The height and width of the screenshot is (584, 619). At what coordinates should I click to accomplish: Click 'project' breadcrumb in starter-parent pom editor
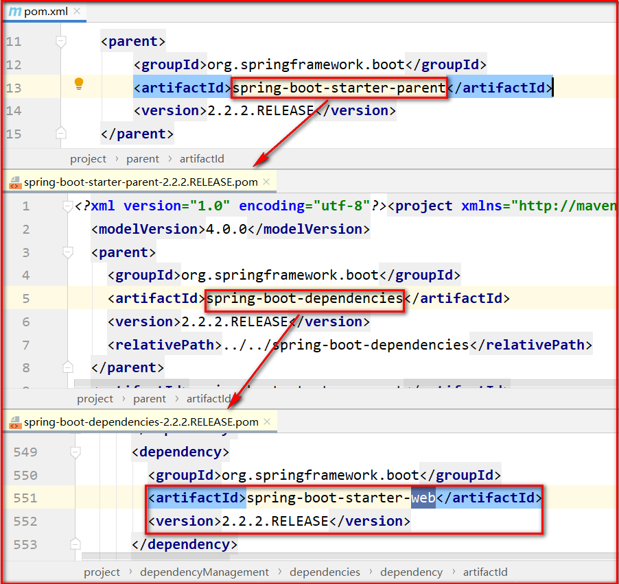[95, 399]
